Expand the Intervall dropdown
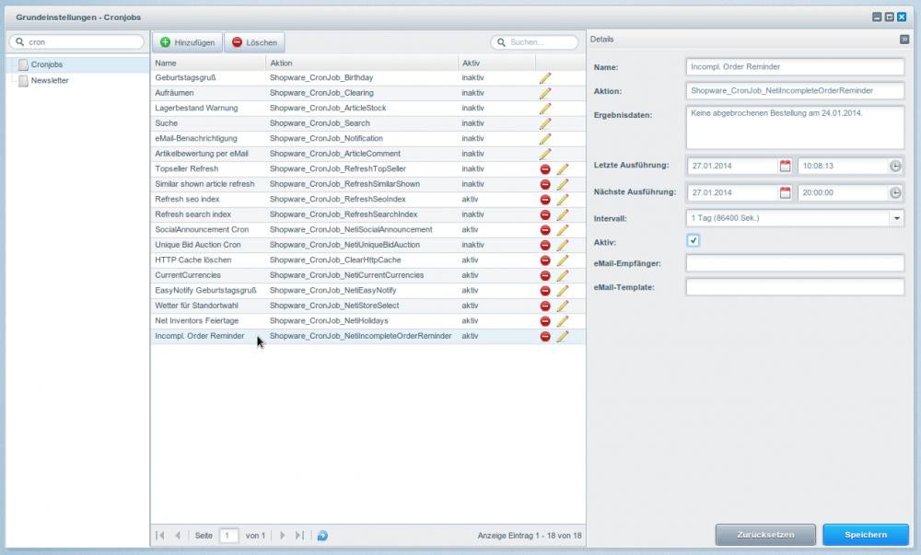Image resolution: width=921 pixels, height=555 pixels. tap(896, 218)
